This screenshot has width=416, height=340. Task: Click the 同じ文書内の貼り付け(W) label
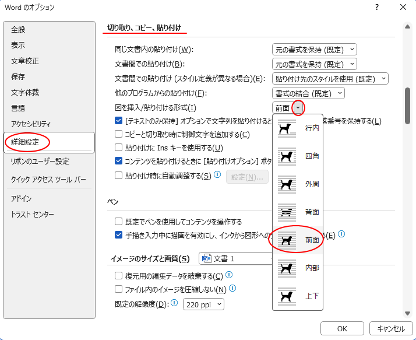154,50
